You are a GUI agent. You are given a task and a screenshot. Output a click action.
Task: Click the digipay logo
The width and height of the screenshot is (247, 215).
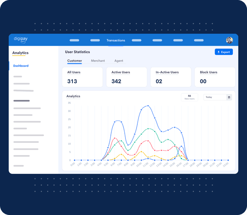pos(21,40)
